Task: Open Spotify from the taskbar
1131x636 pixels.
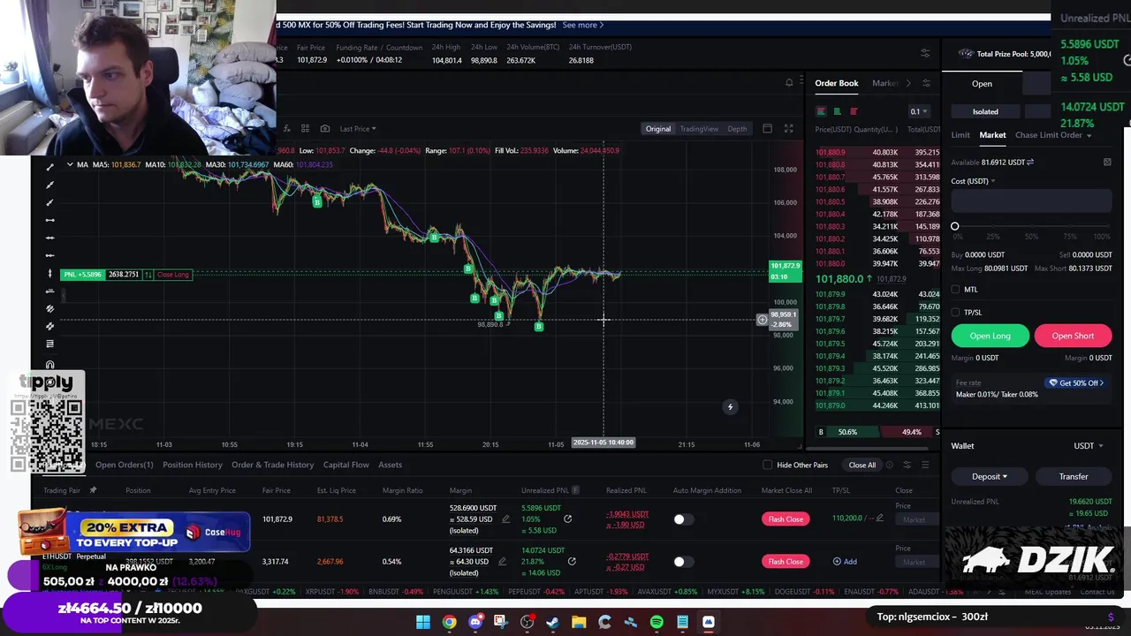Action: 657,623
